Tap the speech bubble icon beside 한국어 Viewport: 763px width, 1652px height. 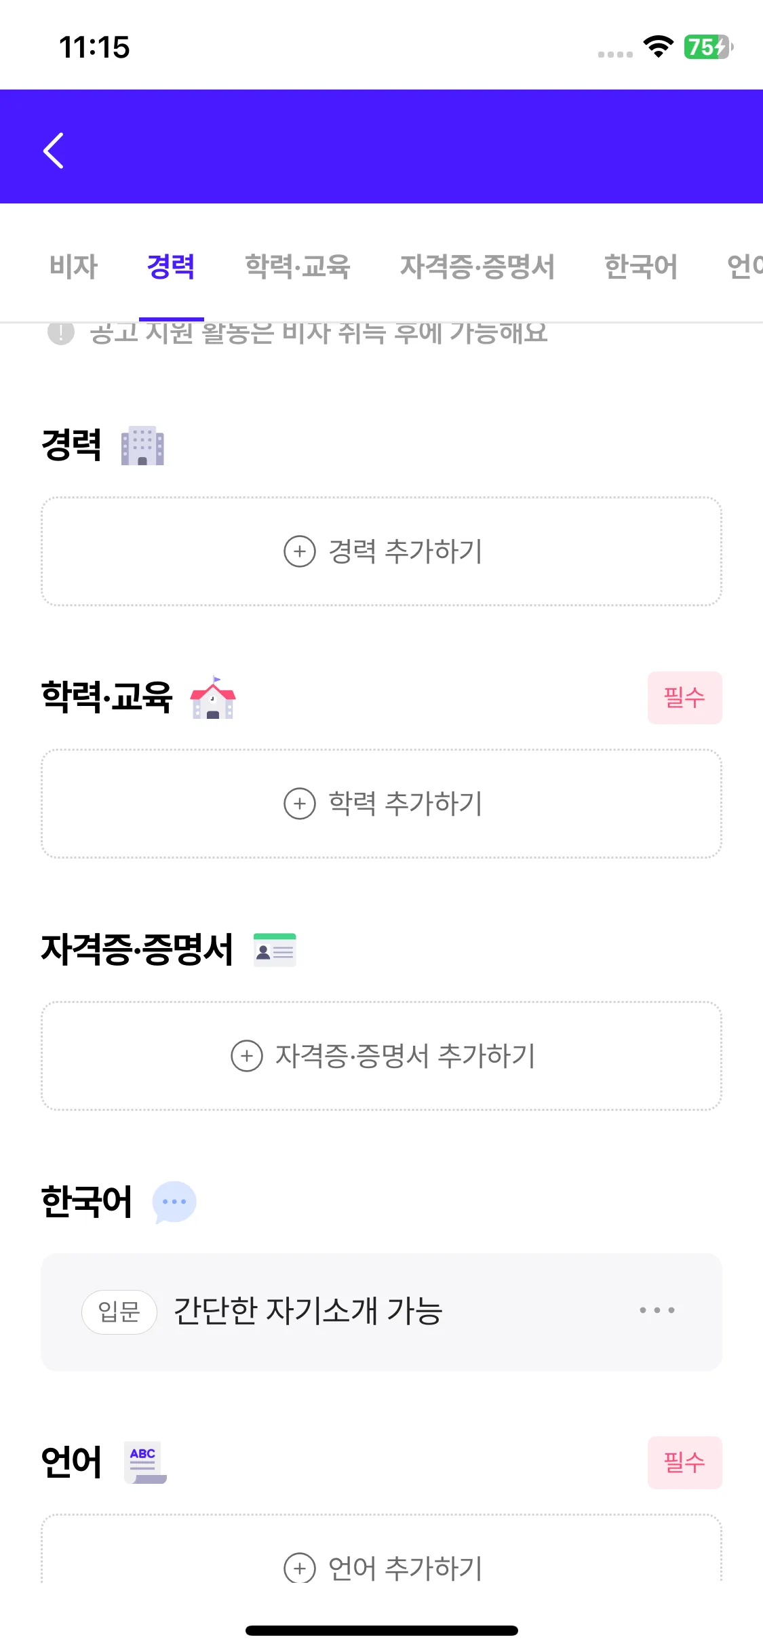click(174, 1202)
